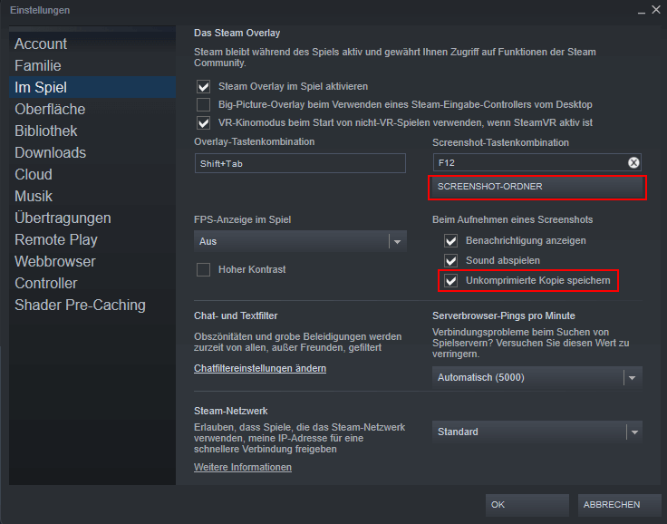The width and height of the screenshot is (667, 524).
Task: Open the Account settings category
Action: 92,44
